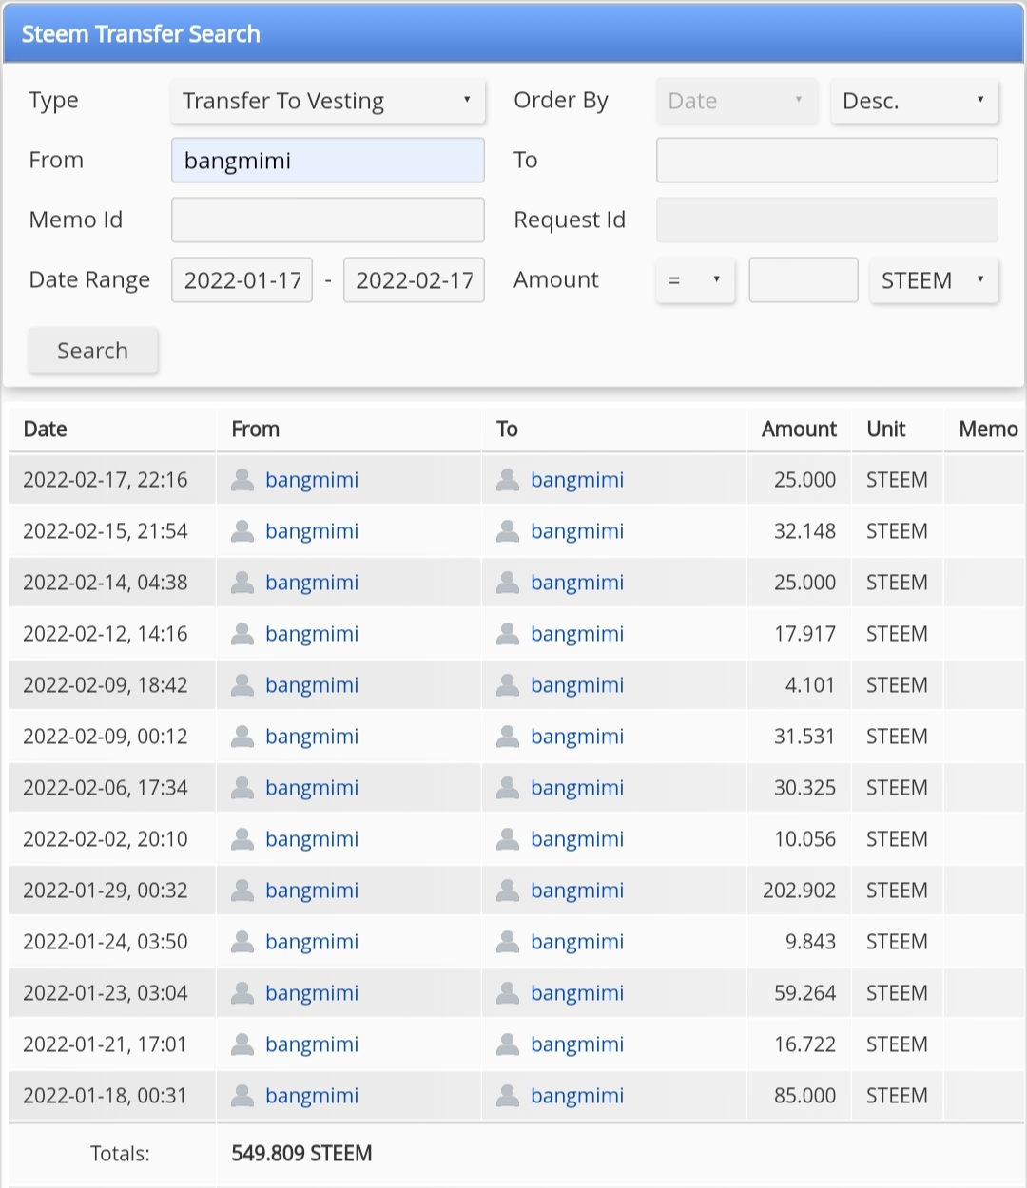Screen dimensions: 1027x1188
Task: Click the Date column header
Action: 45,430
